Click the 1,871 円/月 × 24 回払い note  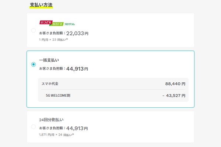[56, 135]
